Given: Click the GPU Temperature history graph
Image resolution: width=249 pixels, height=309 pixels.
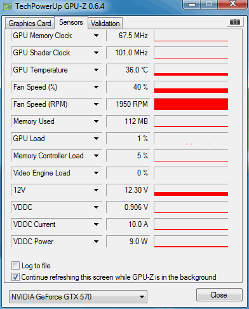Looking at the screenshot, I should tap(191, 70).
